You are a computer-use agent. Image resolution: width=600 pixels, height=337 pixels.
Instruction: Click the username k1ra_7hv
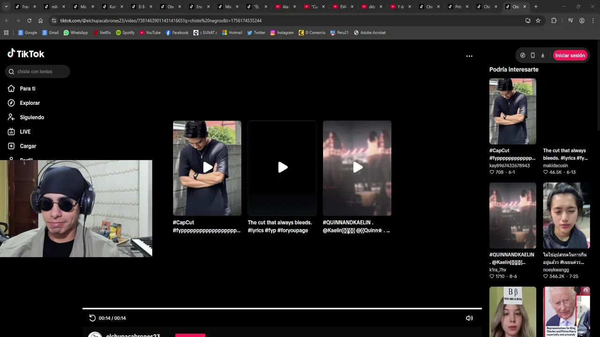[x=498, y=270]
